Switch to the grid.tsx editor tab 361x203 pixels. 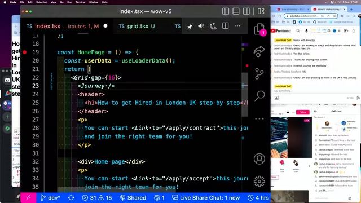click(x=137, y=27)
